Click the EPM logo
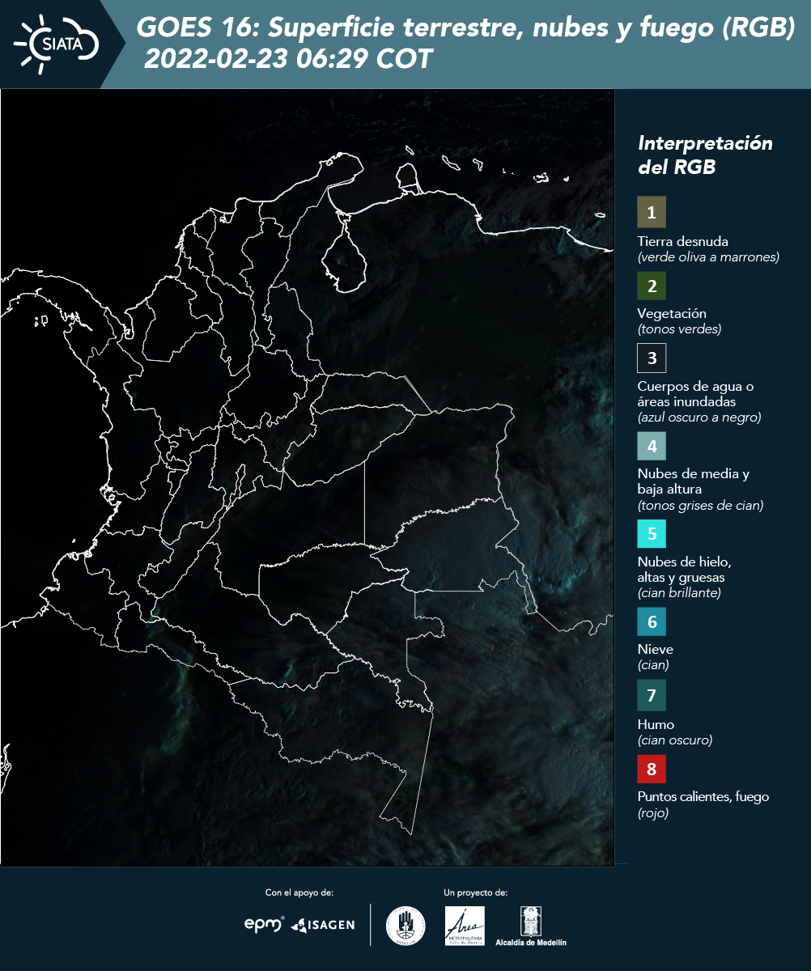 coord(265,924)
